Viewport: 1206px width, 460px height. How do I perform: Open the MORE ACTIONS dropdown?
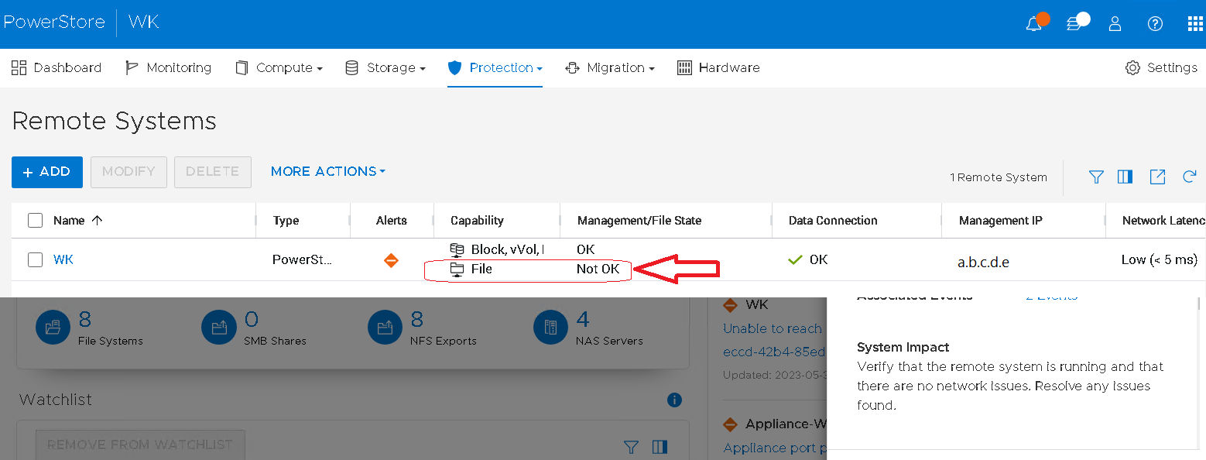(x=327, y=171)
